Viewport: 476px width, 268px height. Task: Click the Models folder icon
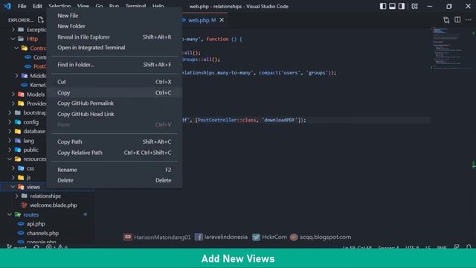[x=21, y=95]
